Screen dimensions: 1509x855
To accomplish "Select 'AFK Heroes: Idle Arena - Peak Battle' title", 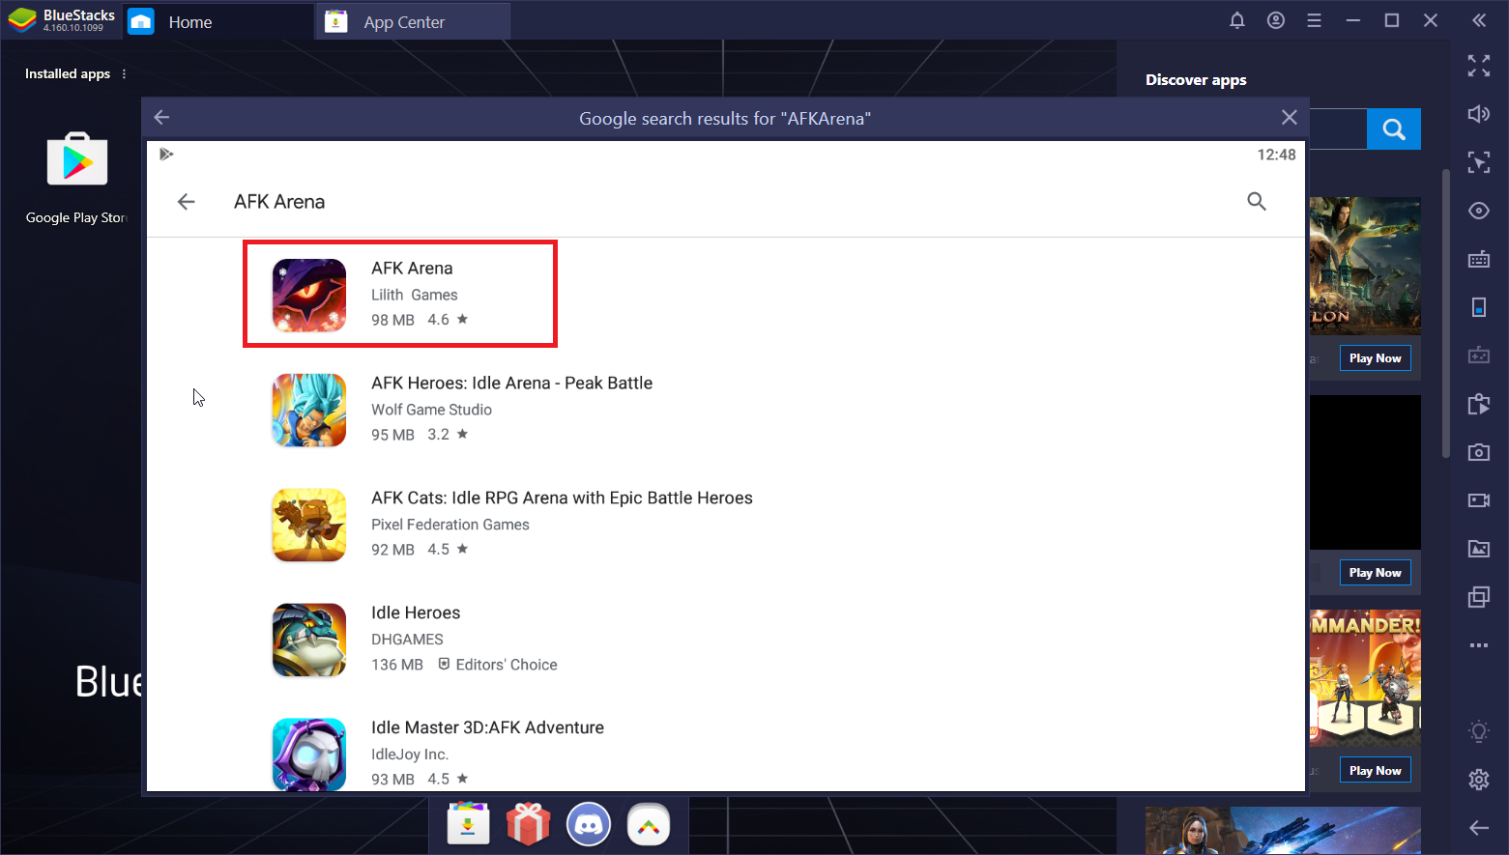I will pyautogui.click(x=512, y=384).
